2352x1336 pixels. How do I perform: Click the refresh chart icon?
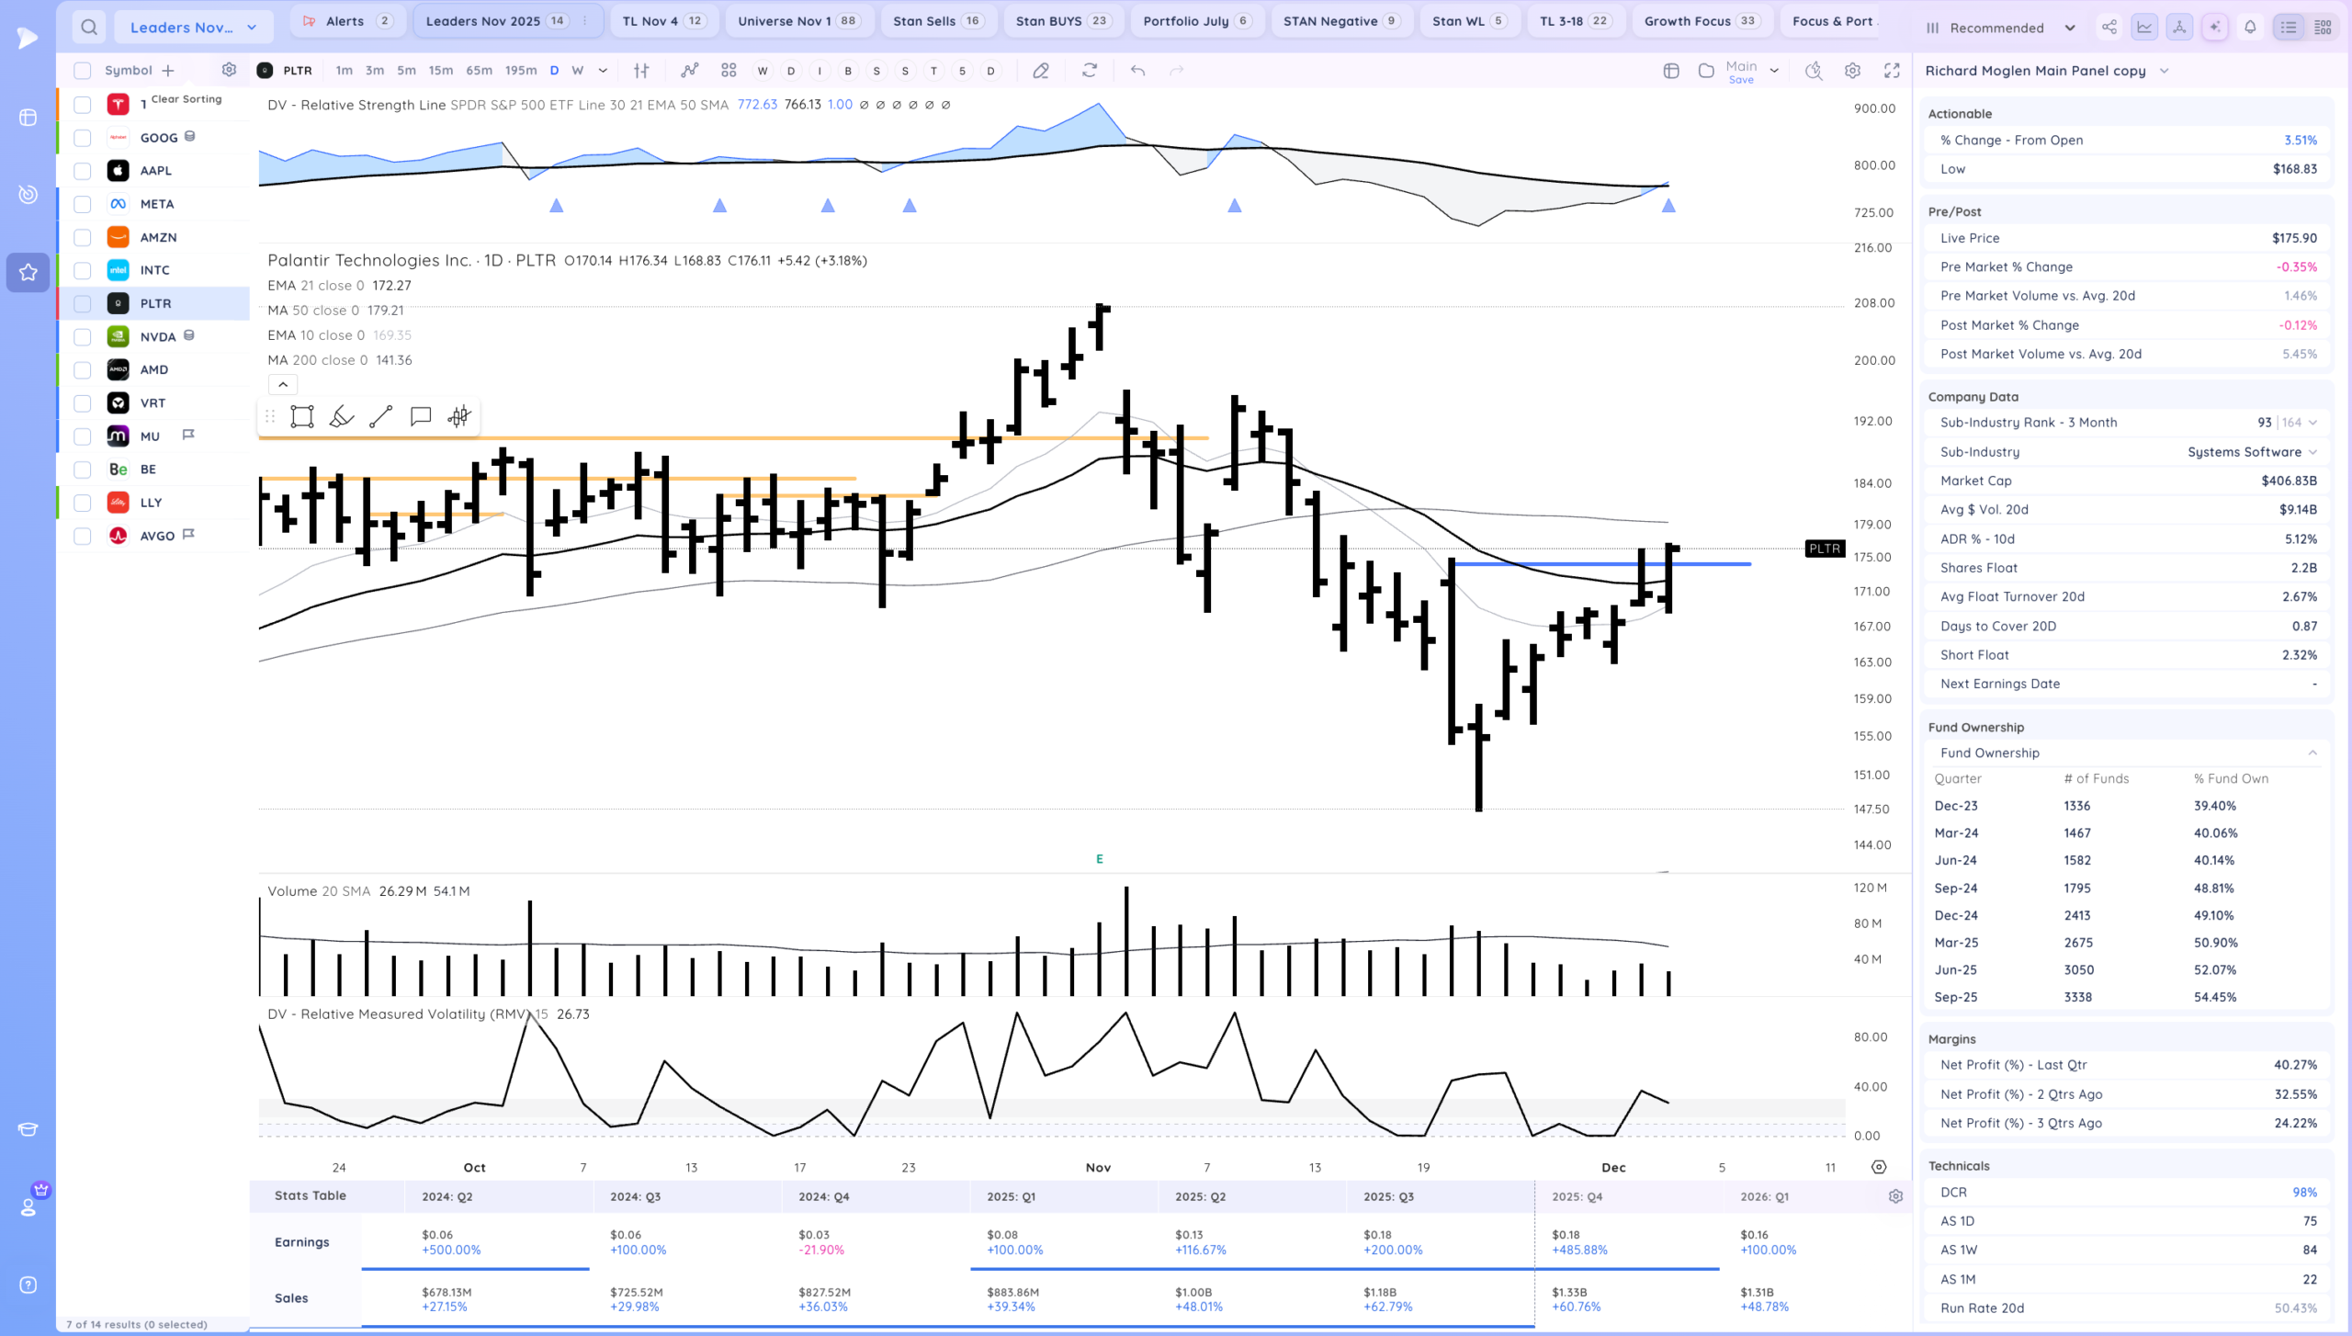[1090, 71]
